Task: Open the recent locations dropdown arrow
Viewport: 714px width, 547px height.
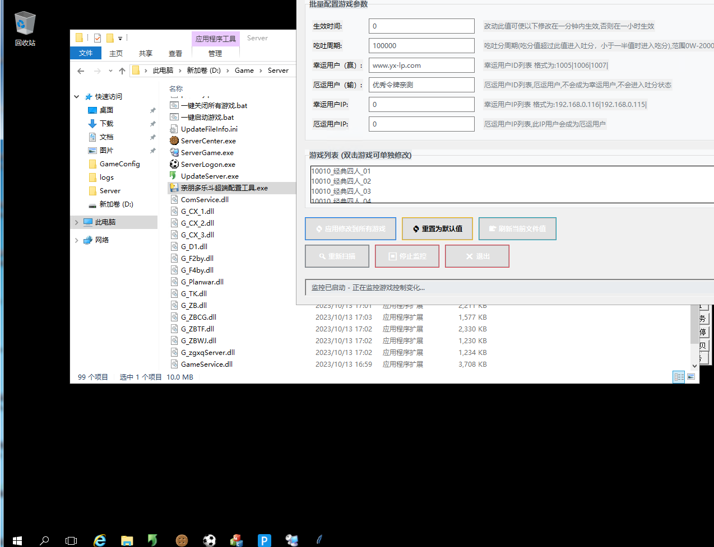Action: click(110, 71)
